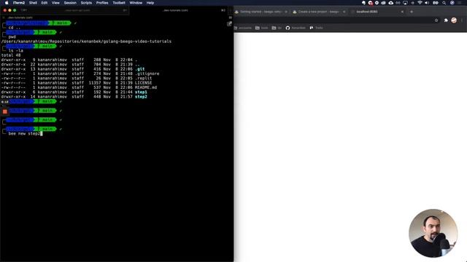The width and height of the screenshot is (467, 262).
Task: Click the .gitignore file name
Action: coord(147,74)
